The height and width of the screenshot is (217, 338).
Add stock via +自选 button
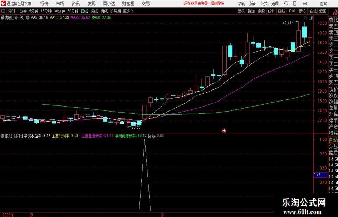tap(312, 11)
